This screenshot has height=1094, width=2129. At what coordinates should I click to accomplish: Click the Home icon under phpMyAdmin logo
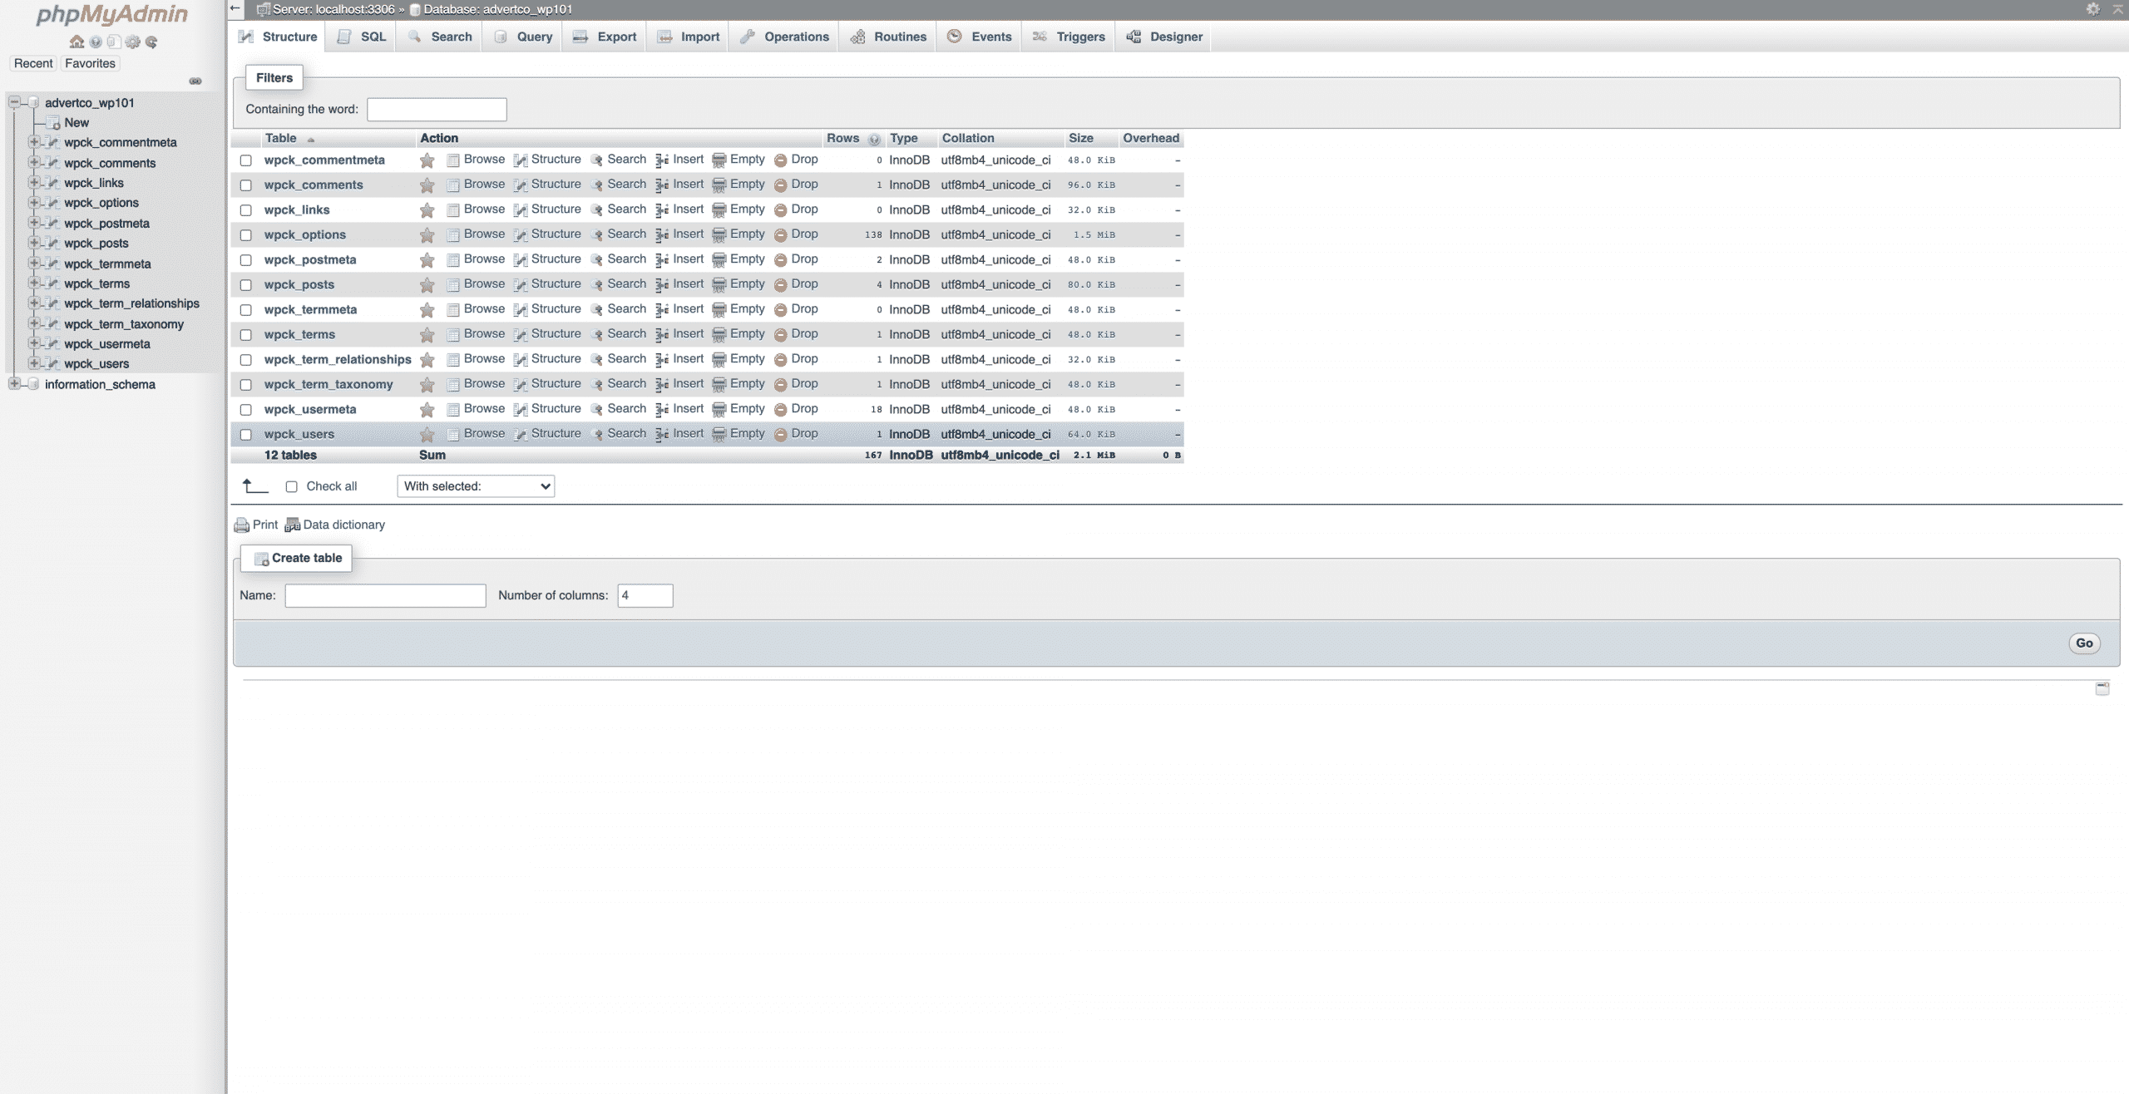point(77,42)
